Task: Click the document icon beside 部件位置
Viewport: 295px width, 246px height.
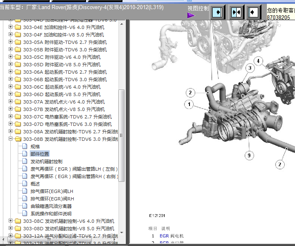Action: [25, 154]
